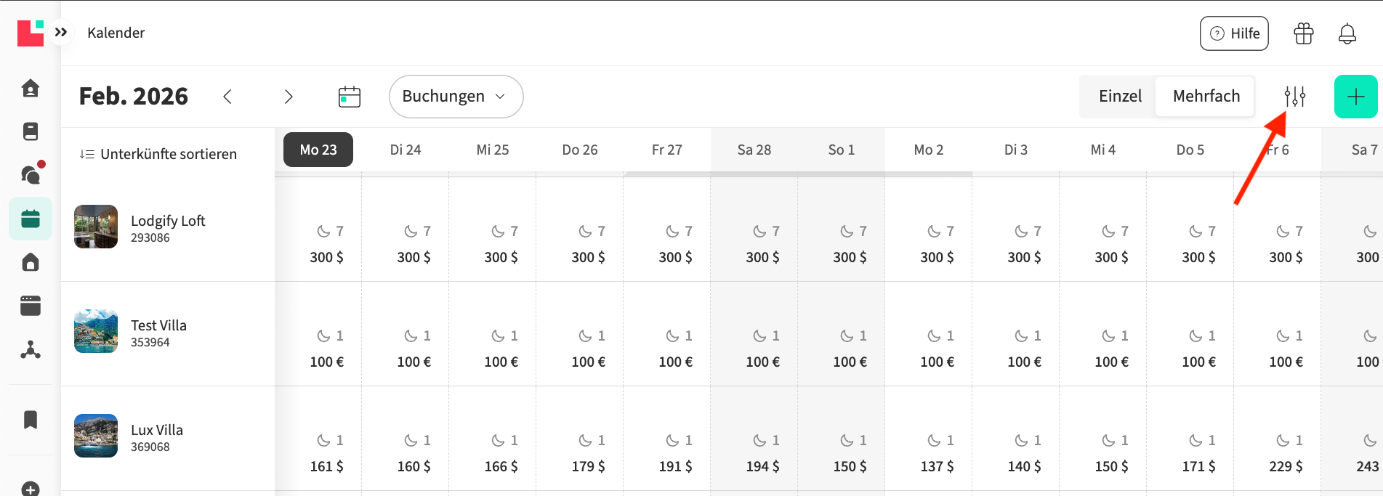Open the calendar filter settings icon
1383x496 pixels.
[1294, 97]
